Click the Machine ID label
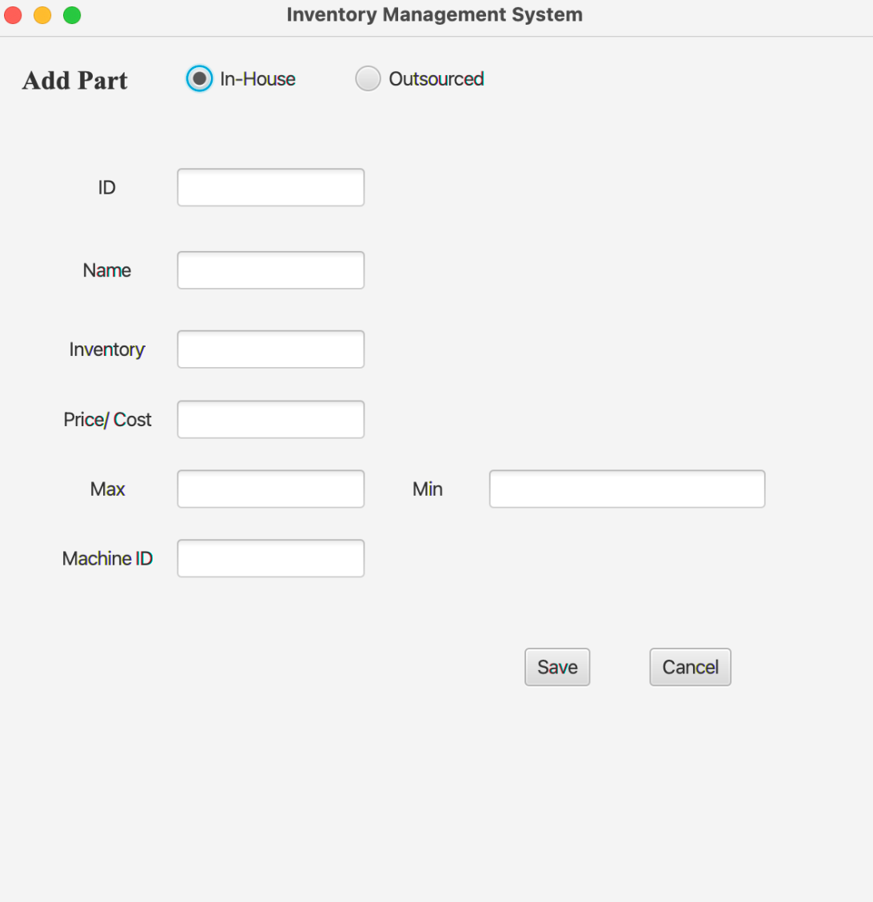The height and width of the screenshot is (902, 873). [x=108, y=559]
